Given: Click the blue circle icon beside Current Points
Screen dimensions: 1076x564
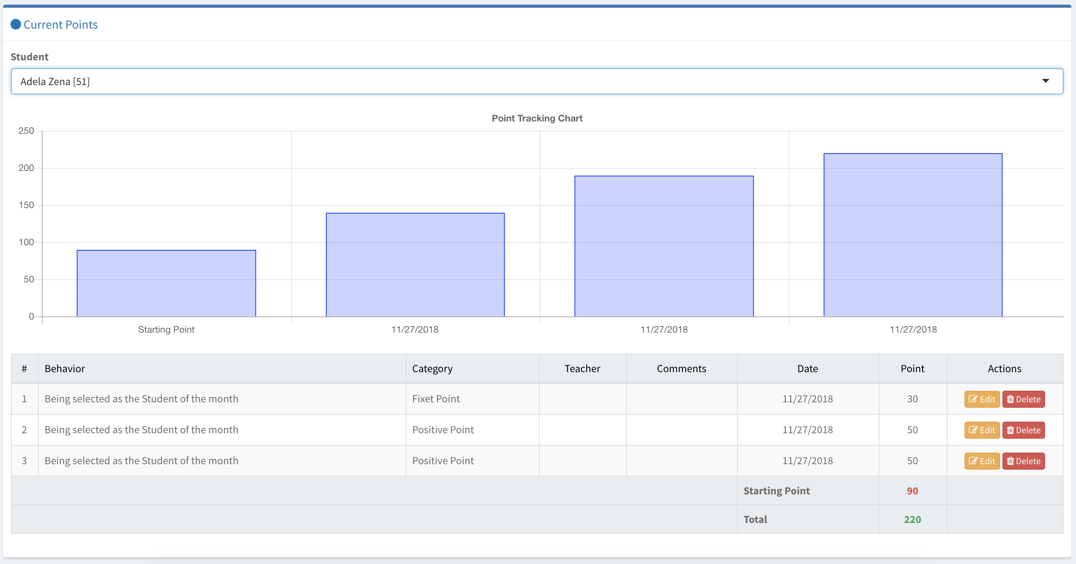Looking at the screenshot, I should (x=15, y=24).
